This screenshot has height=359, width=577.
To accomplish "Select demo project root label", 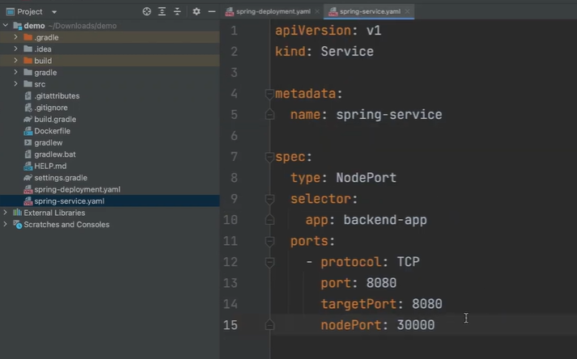I will click(x=34, y=26).
